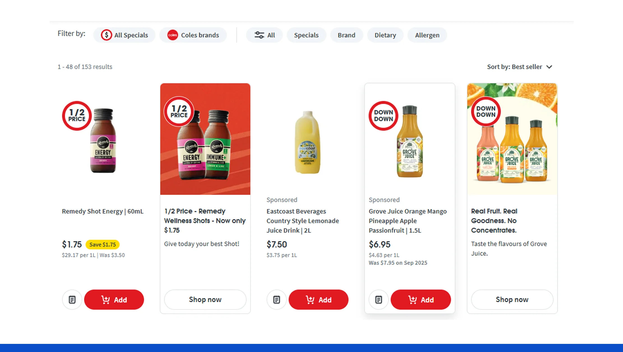Select the Allergen filter tab
The width and height of the screenshot is (623, 352).
click(427, 35)
